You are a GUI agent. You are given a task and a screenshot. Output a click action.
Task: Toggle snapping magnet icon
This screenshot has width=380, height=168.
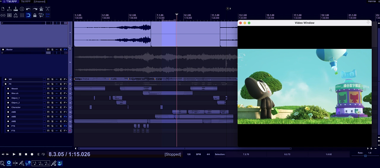(28, 15)
